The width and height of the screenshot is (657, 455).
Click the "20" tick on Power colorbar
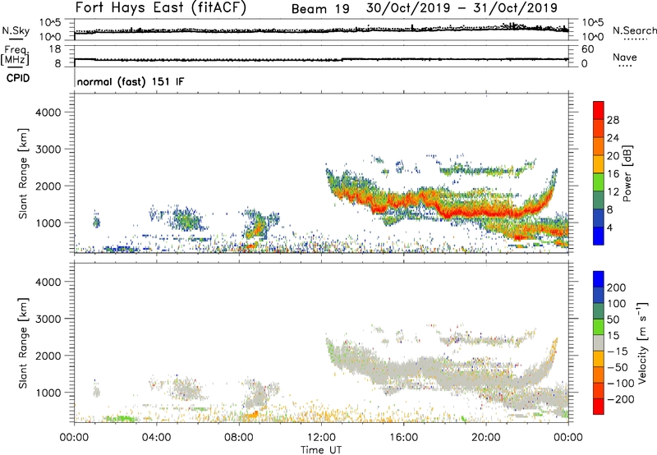point(613,156)
